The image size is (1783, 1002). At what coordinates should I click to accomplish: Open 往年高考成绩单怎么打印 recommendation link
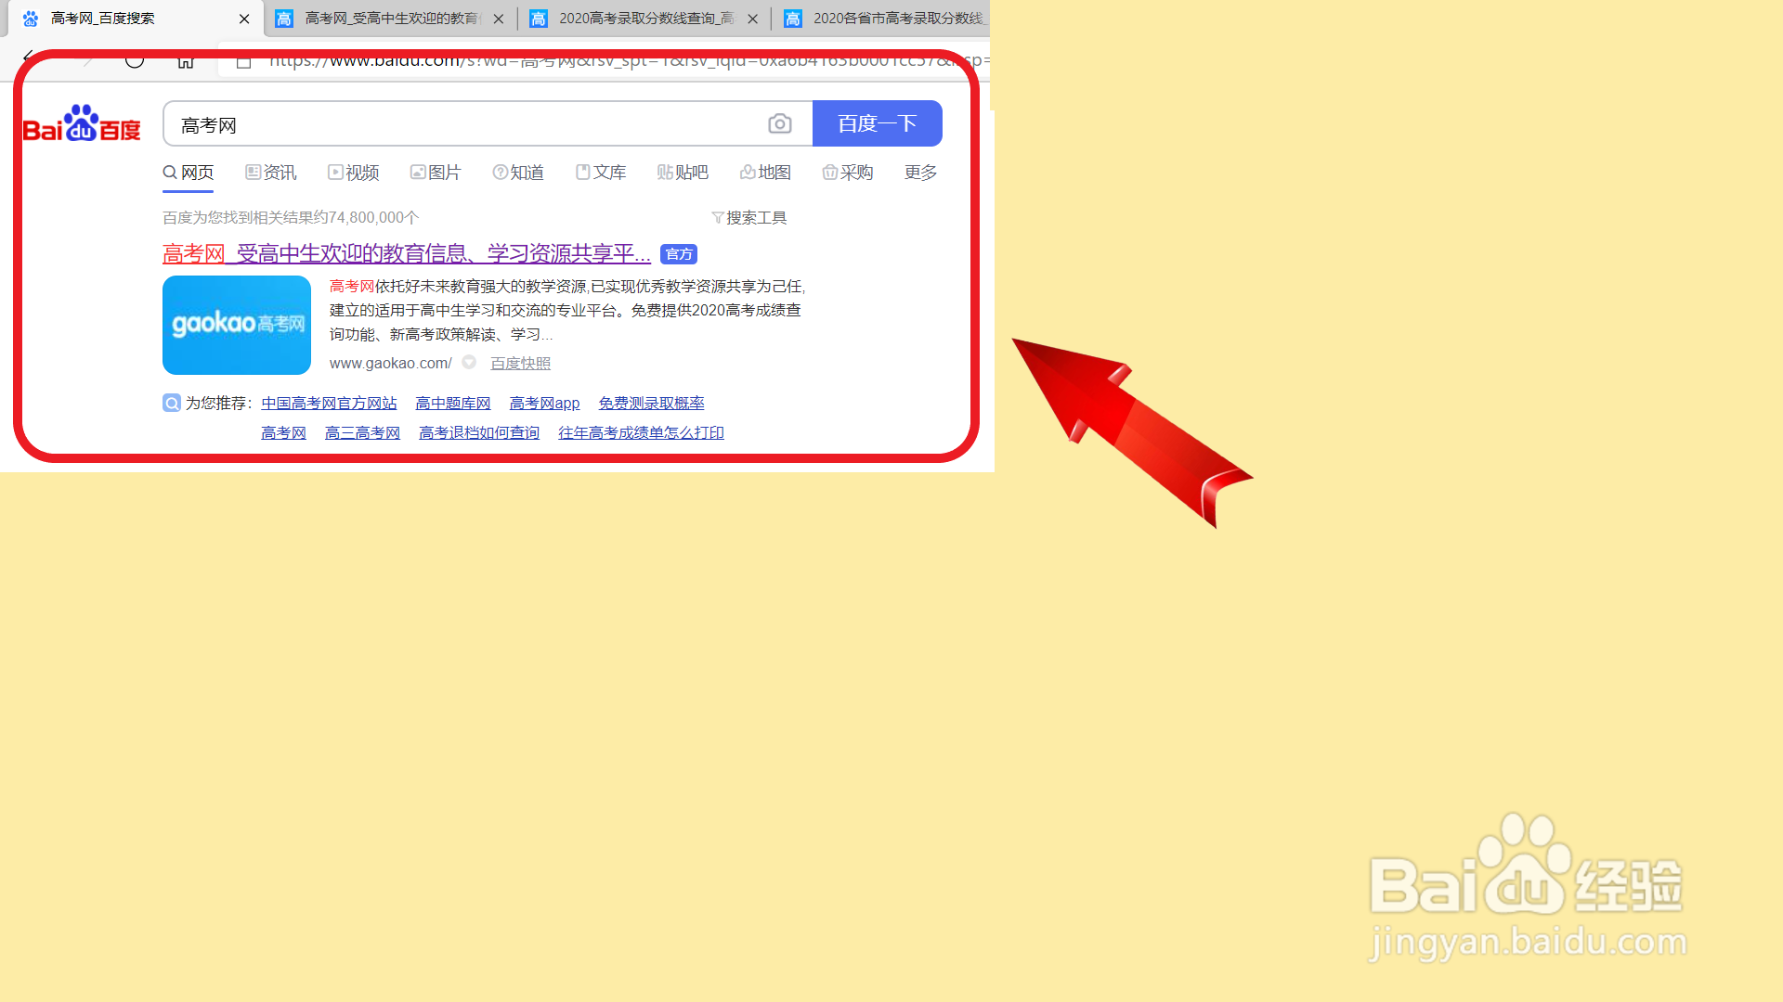[x=641, y=432]
